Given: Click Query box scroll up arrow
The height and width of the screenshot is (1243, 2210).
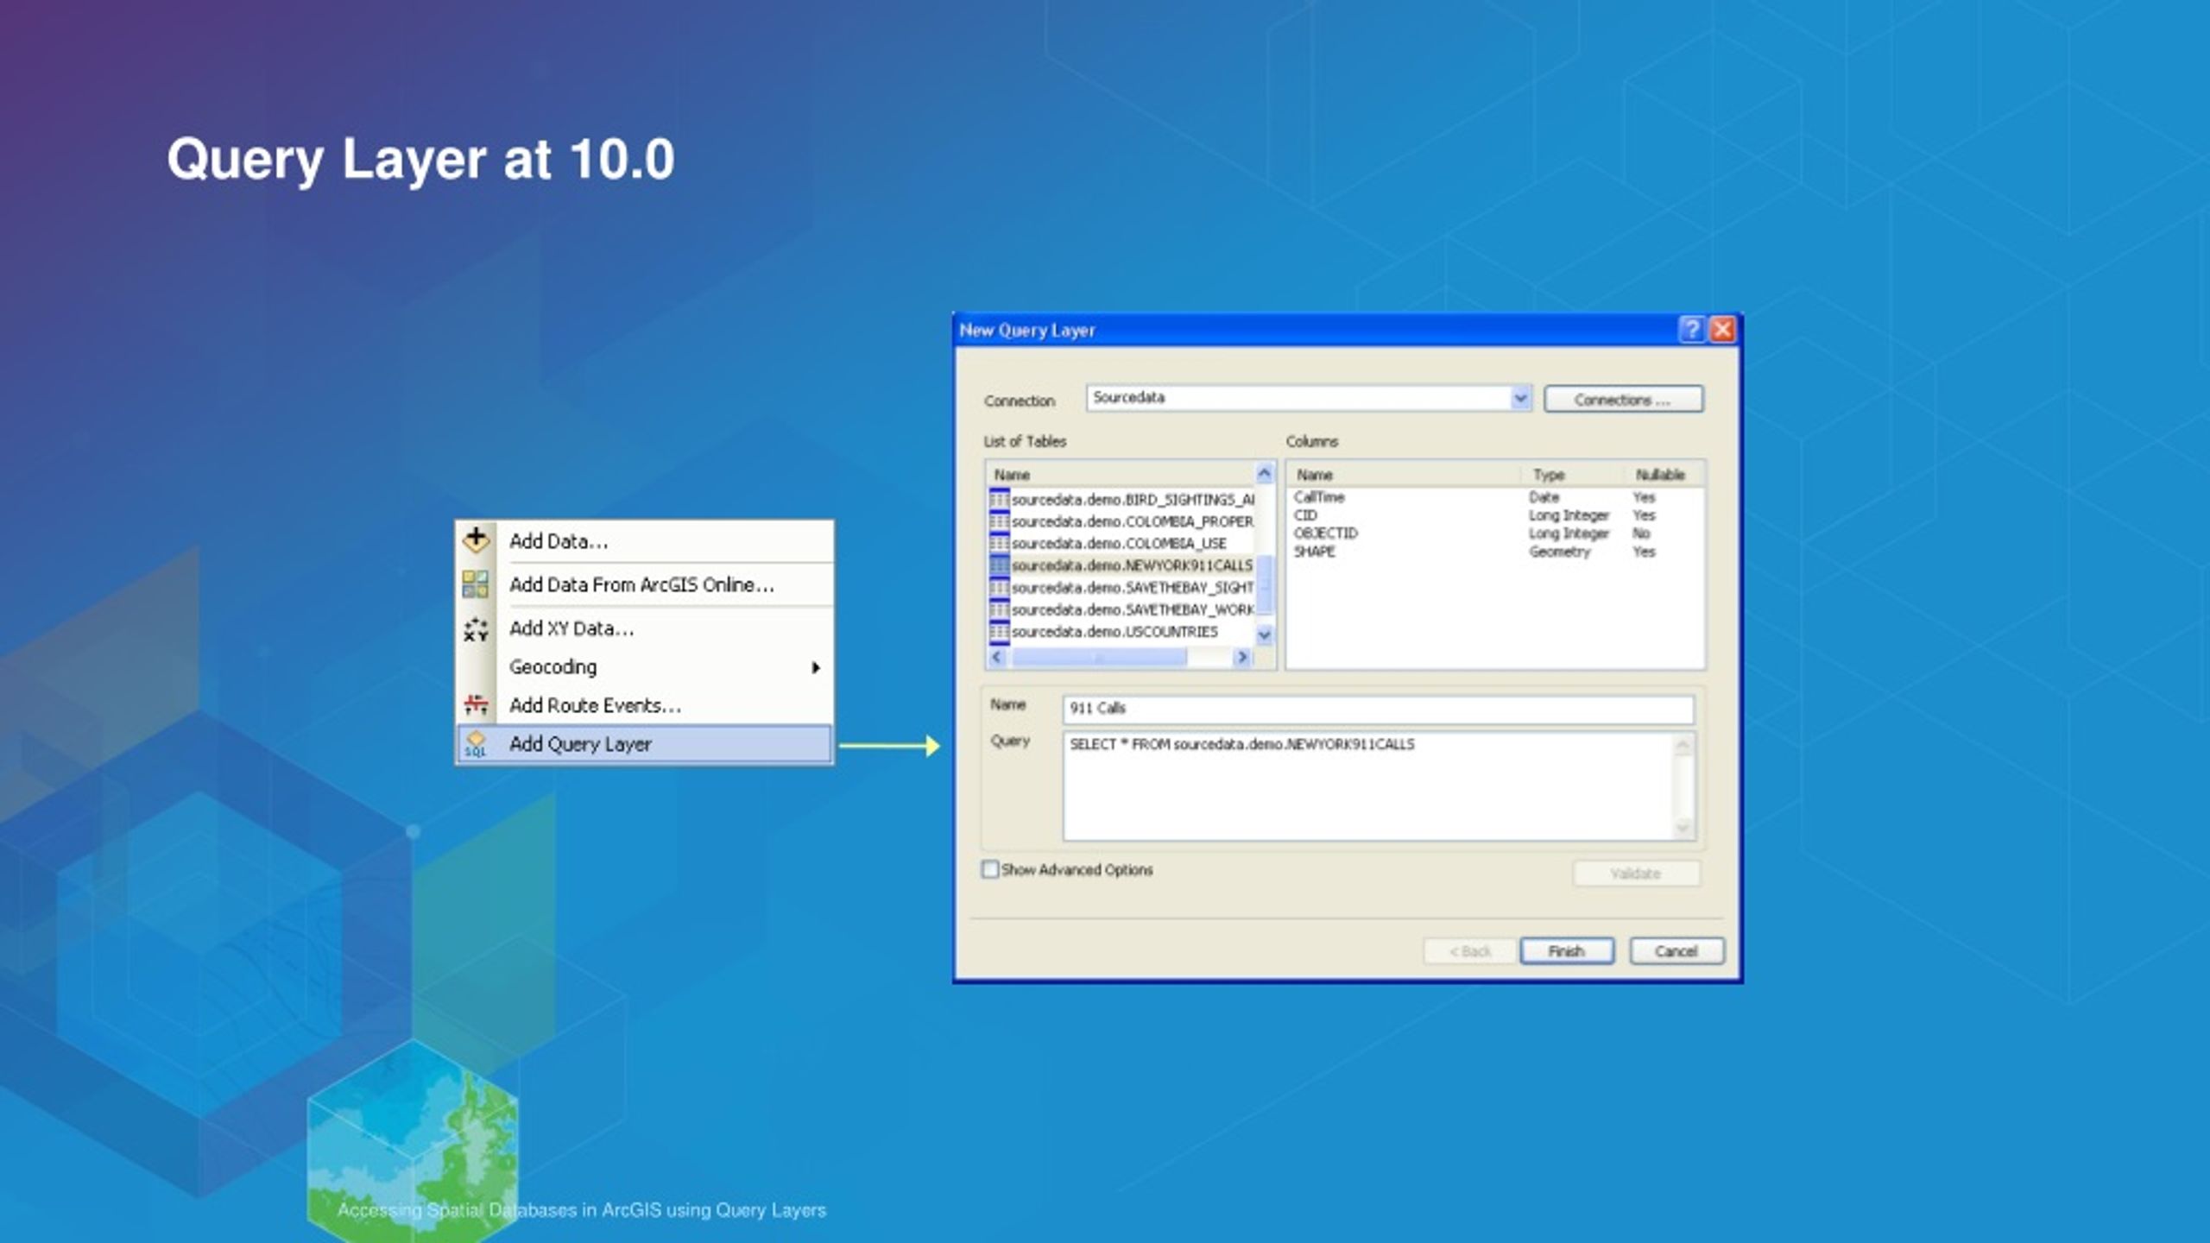Looking at the screenshot, I should tap(1683, 745).
